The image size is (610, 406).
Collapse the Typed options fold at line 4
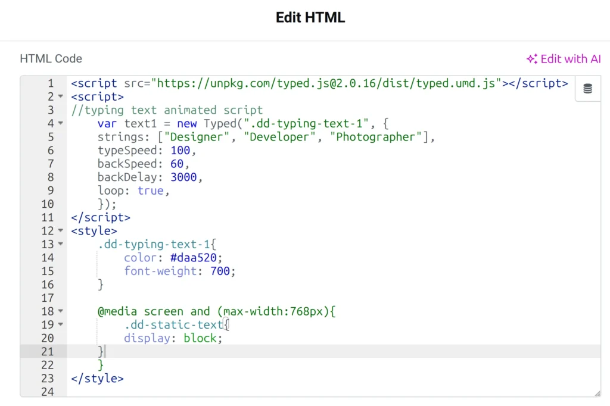61,123
